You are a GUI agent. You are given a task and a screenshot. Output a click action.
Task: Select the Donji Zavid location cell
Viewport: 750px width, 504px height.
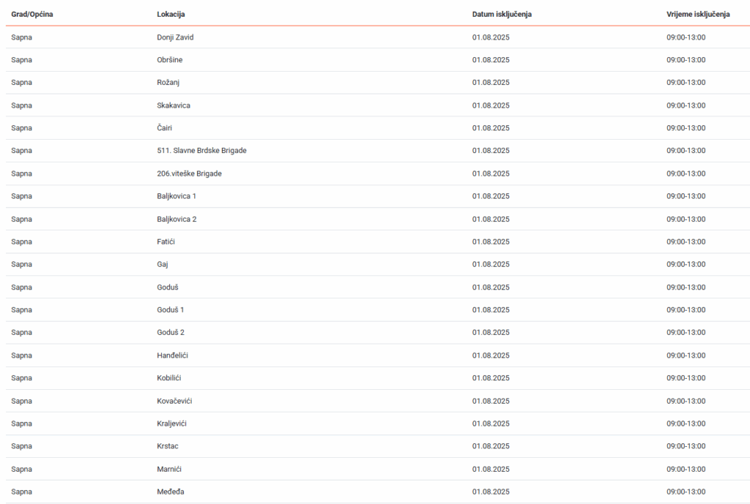coord(175,37)
